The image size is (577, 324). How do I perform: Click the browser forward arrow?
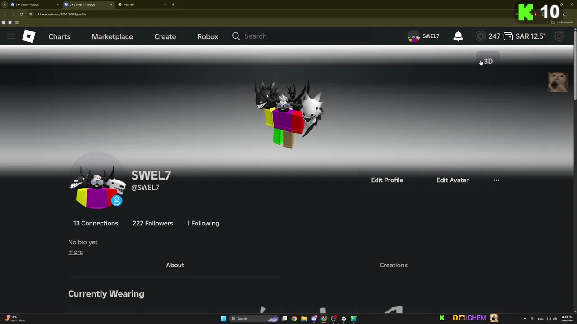[x=13, y=14]
